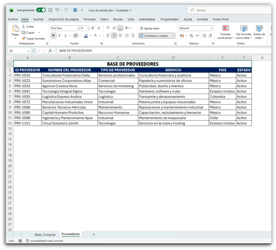Screen dimensions: 276x250
Task: Toggle the Autoguardado switch off
Action: [41, 10]
